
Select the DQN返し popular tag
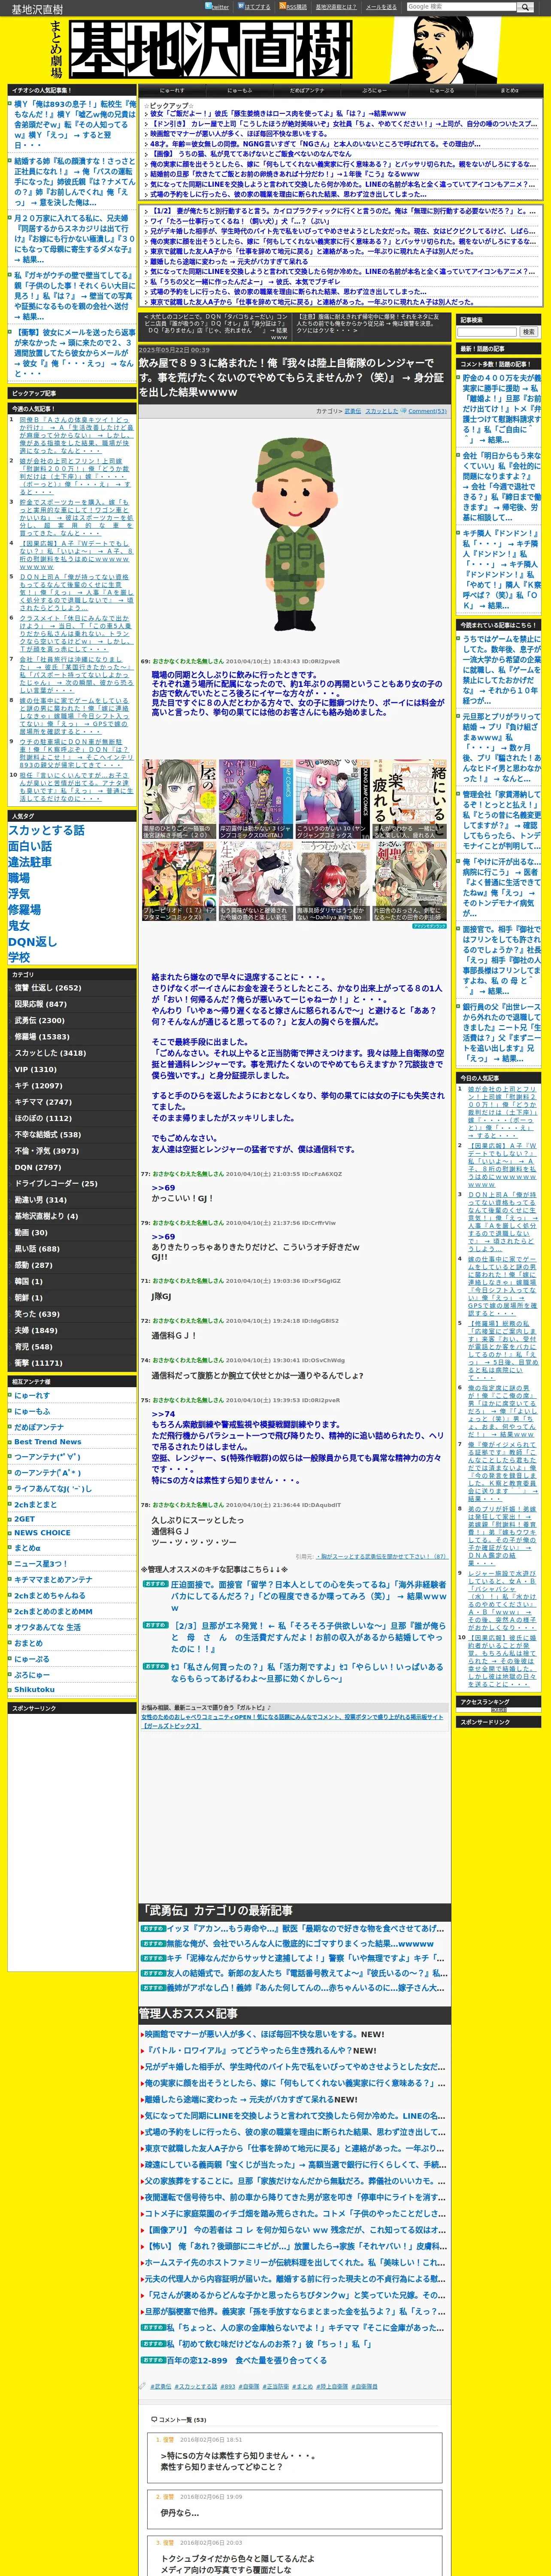click(33, 942)
